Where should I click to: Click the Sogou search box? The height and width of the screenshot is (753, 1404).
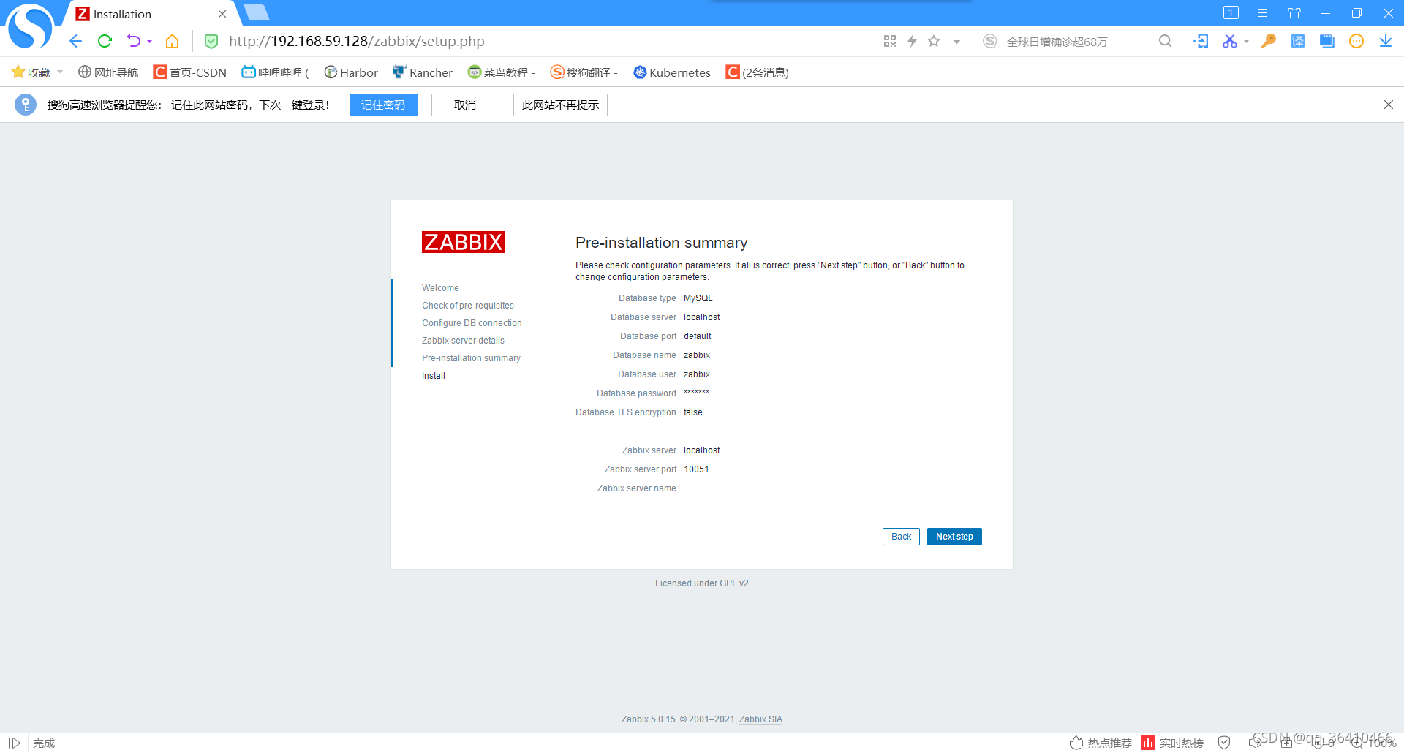tap(1075, 42)
